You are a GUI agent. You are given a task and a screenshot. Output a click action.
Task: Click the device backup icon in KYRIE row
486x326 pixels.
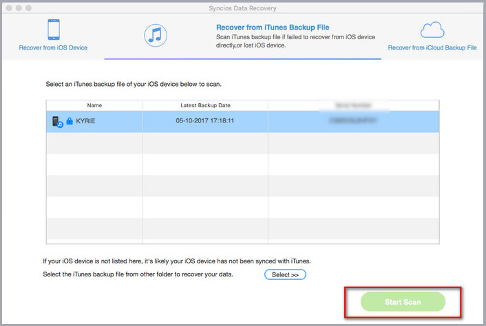coord(57,122)
